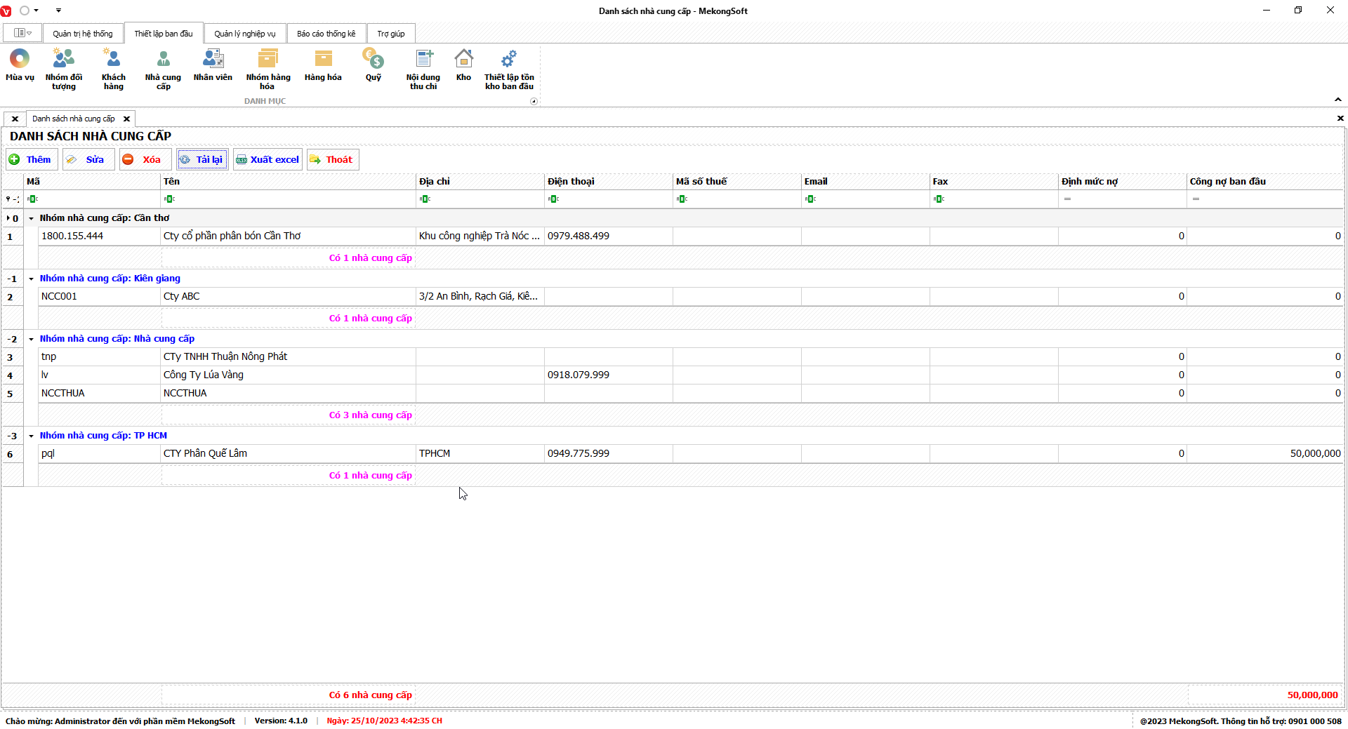Click the X button left of document tab
The image size is (1348, 729).
pyautogui.click(x=15, y=119)
